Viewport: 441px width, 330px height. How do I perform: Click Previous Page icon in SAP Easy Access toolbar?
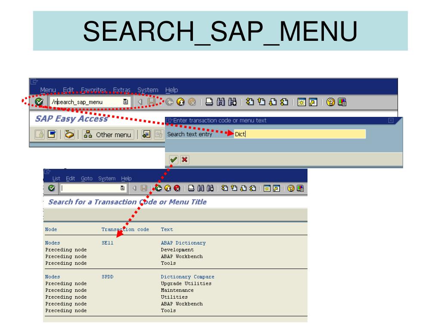tap(261, 102)
